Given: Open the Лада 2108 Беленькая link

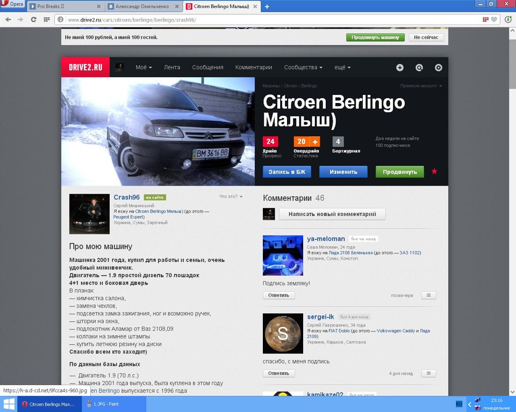Looking at the screenshot, I should (x=350, y=253).
